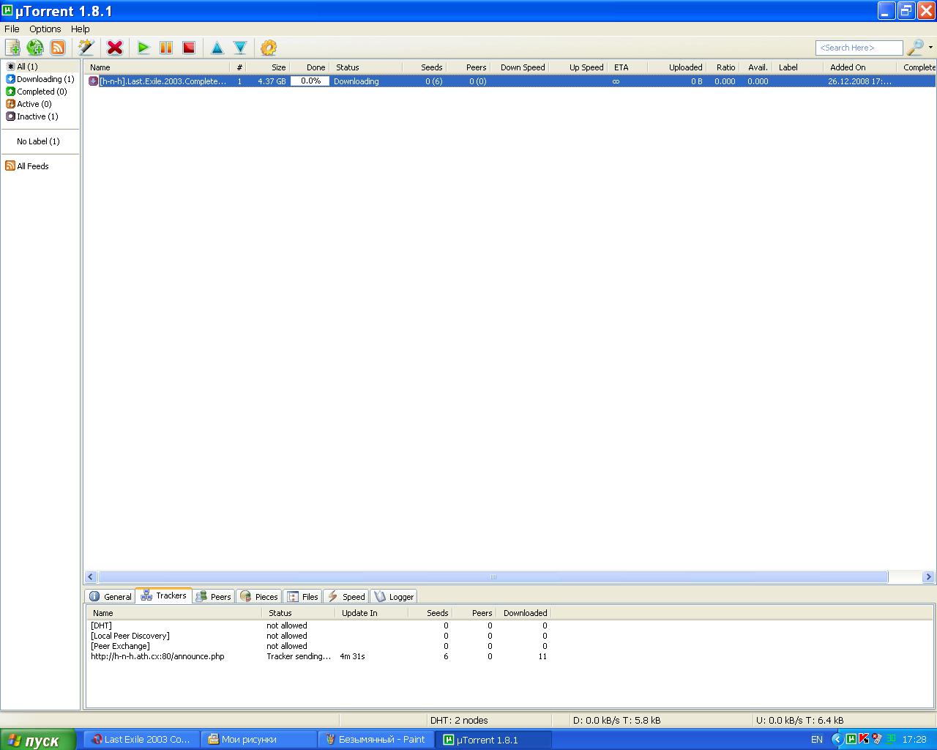The height and width of the screenshot is (750, 937).
Task: Click the 0.0% progress bar of torrent
Action: (x=310, y=81)
